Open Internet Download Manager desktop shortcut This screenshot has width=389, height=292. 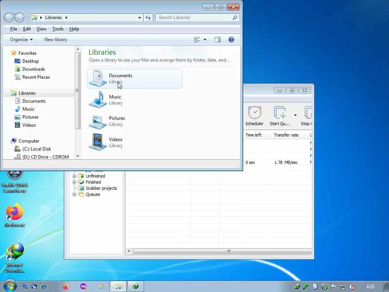click(15, 258)
